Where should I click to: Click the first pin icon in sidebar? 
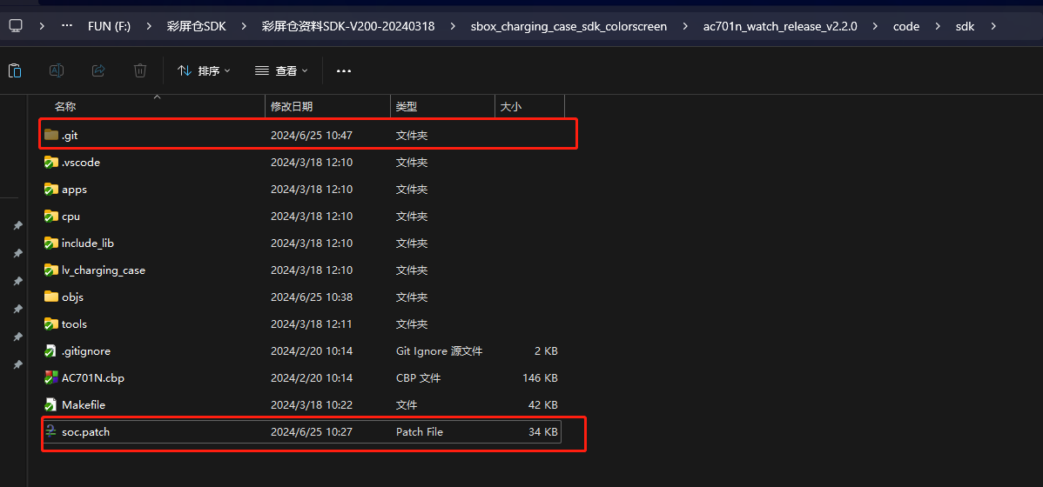click(x=18, y=226)
